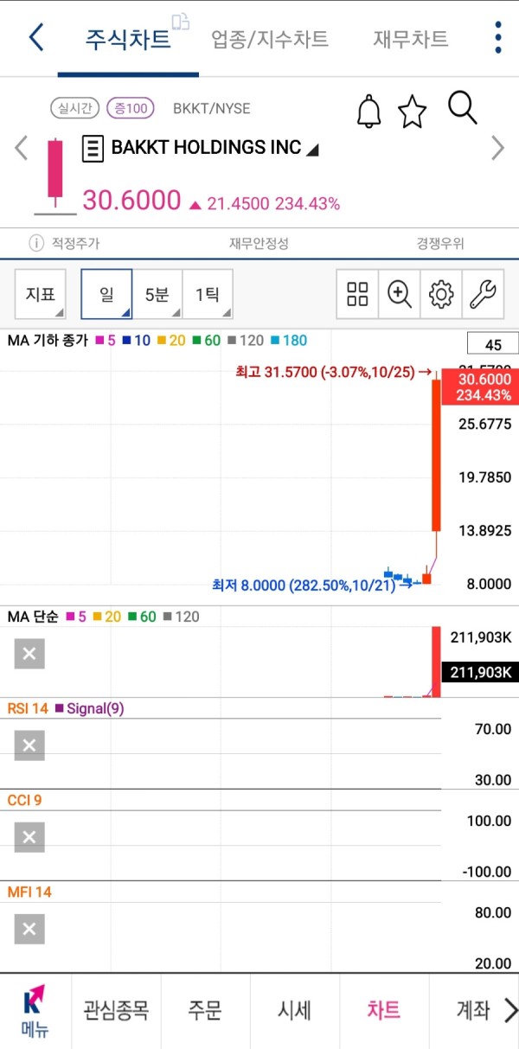Image resolution: width=519 pixels, height=1049 pixels.
Task: Open 계좌 in bottom navigation
Action: click(472, 1010)
